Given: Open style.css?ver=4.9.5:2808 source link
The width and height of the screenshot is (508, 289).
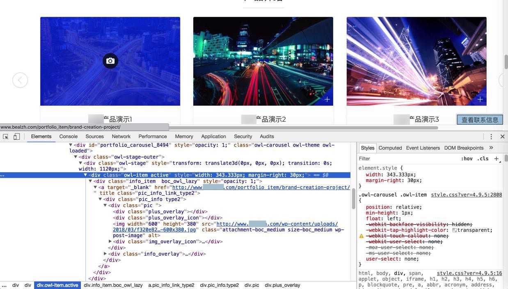Looking at the screenshot, I should click(466, 195).
